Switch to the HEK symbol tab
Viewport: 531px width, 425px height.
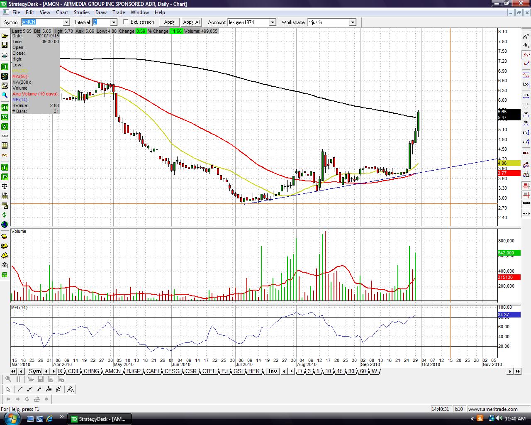[x=254, y=371]
